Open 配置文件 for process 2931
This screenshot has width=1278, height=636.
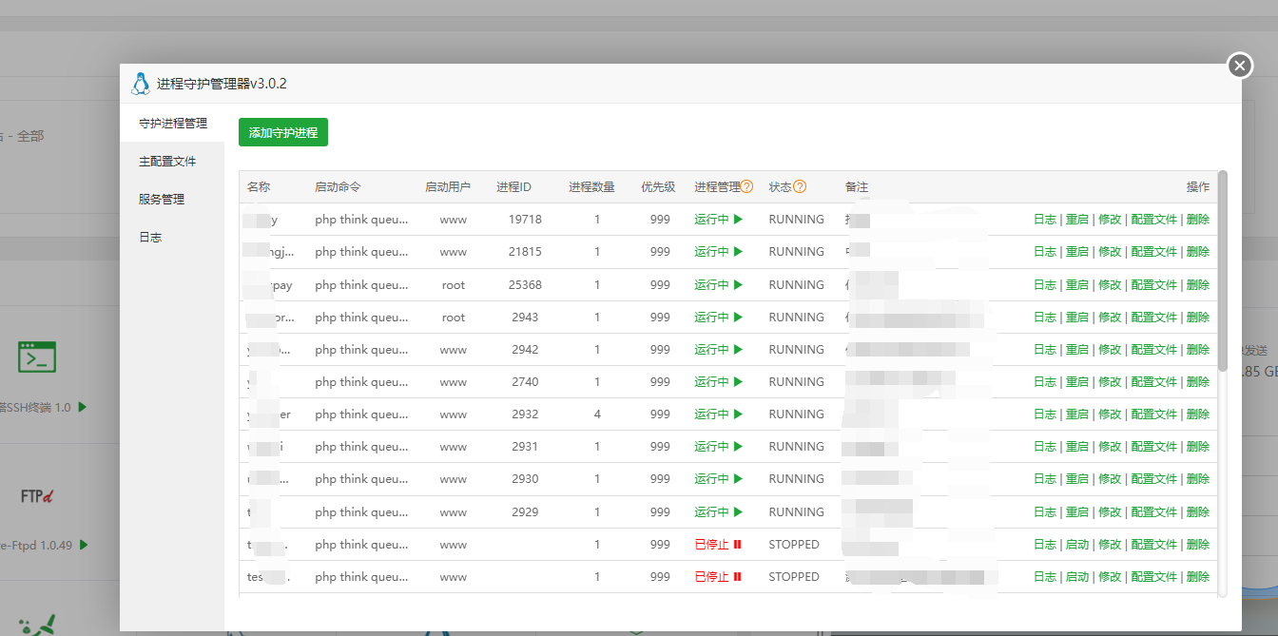point(1154,447)
